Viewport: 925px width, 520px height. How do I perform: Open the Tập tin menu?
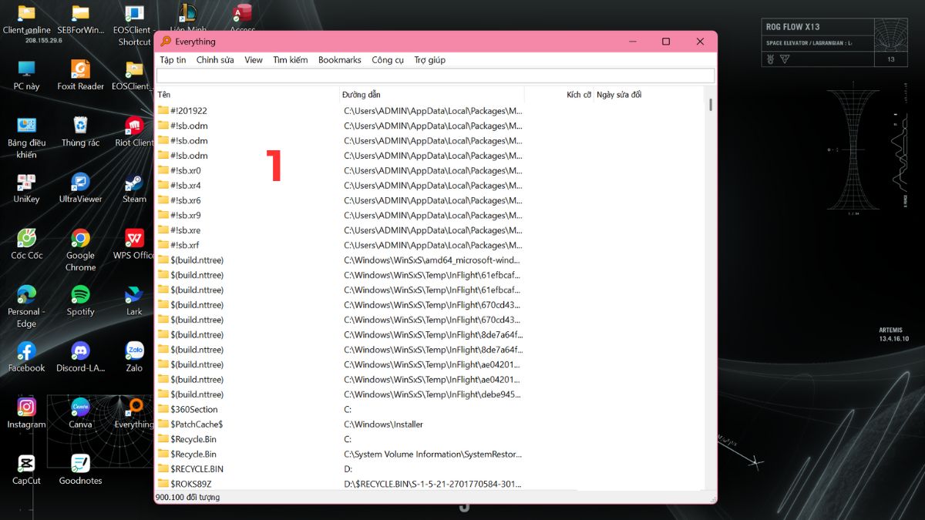[x=173, y=60]
